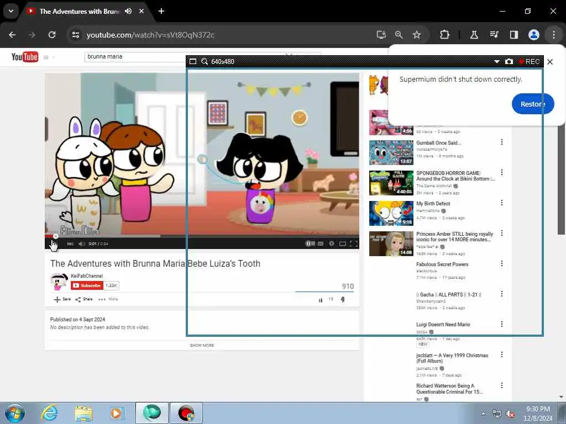The image size is (566, 424).
Task: Skip to next video in player
Action: [70, 243]
